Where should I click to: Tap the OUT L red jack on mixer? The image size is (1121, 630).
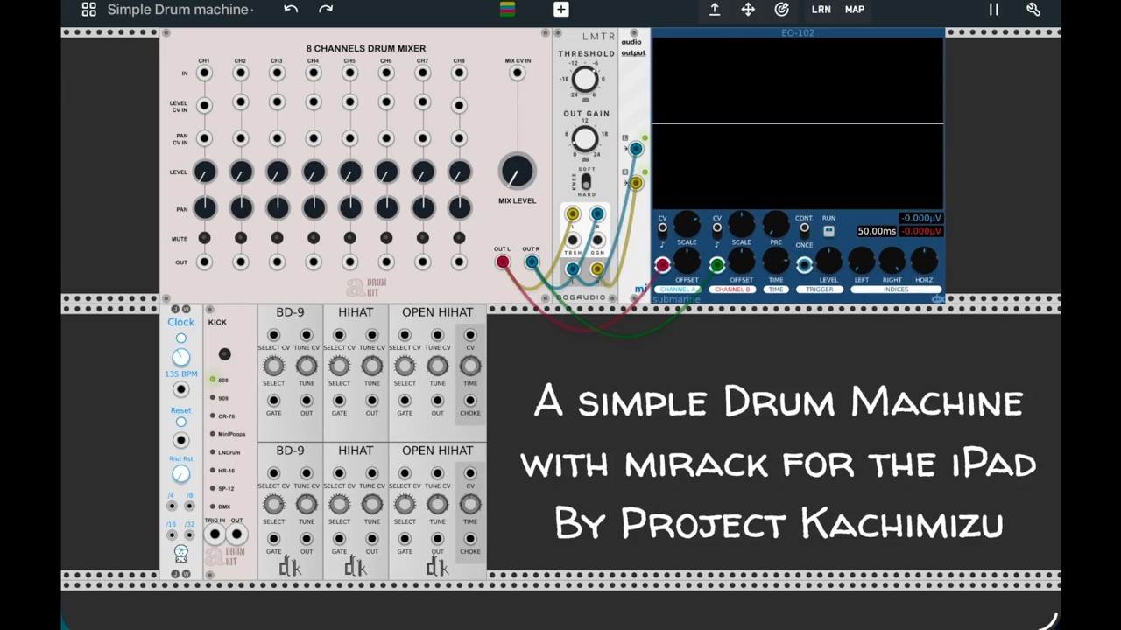point(503,262)
